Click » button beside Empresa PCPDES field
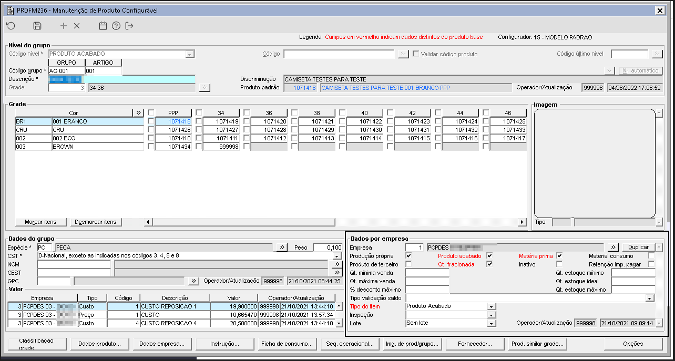This screenshot has height=361, width=675. tap(613, 247)
